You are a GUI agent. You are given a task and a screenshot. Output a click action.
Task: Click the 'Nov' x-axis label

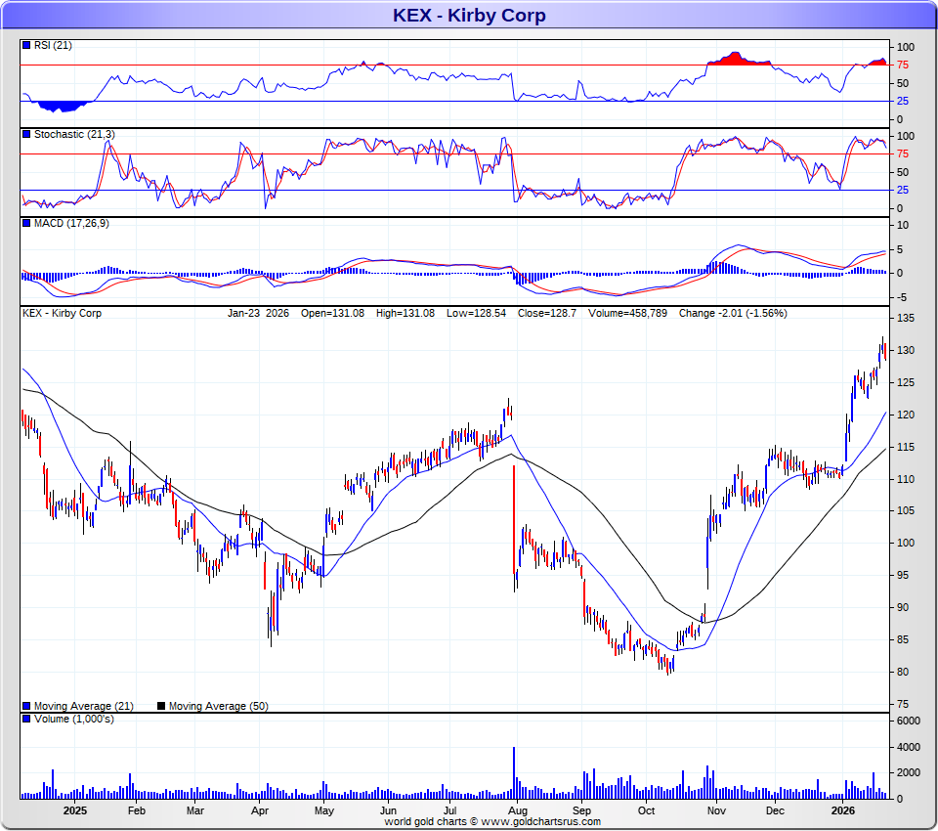click(716, 810)
